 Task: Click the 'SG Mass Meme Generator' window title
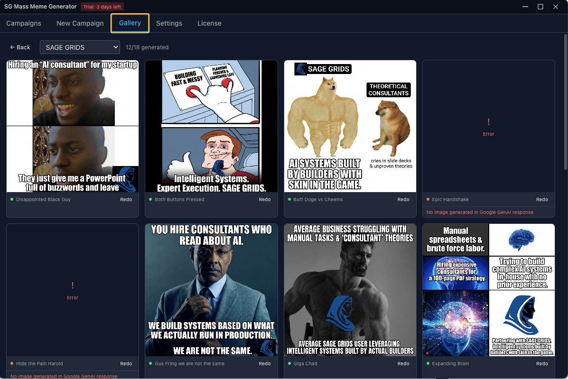point(41,7)
